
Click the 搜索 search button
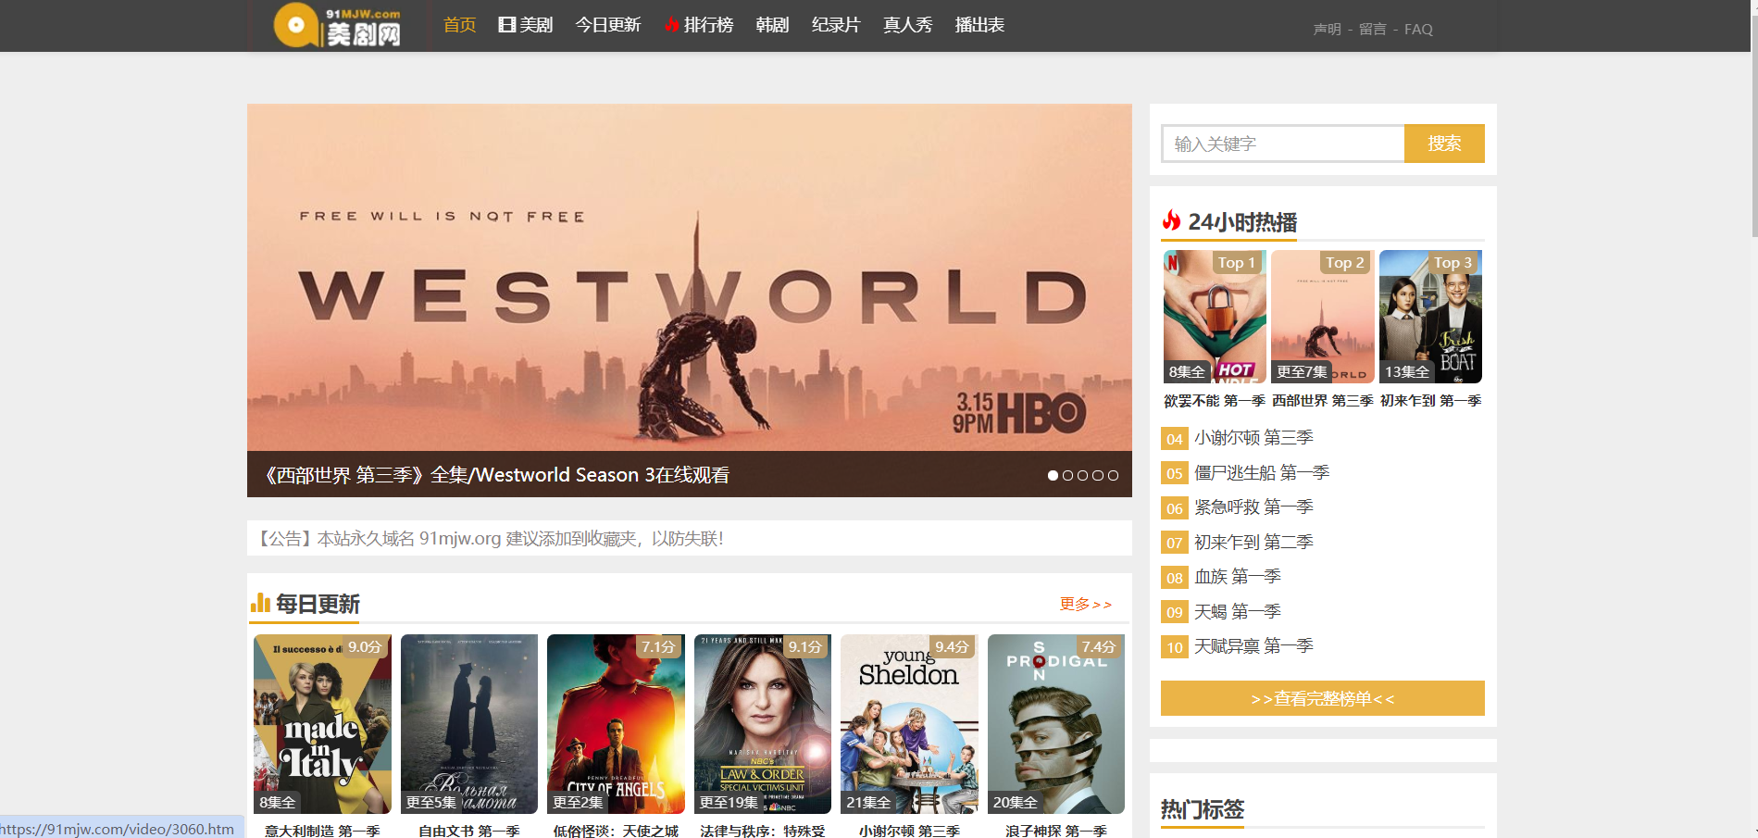(1444, 144)
